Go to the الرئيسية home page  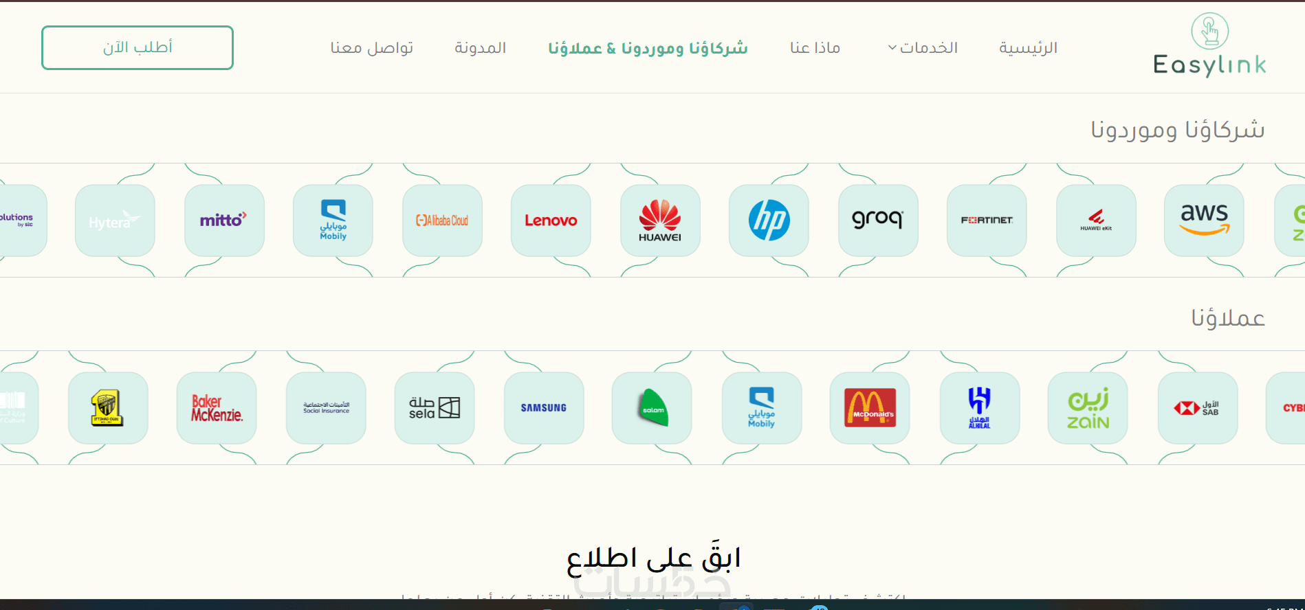pyautogui.click(x=1028, y=47)
